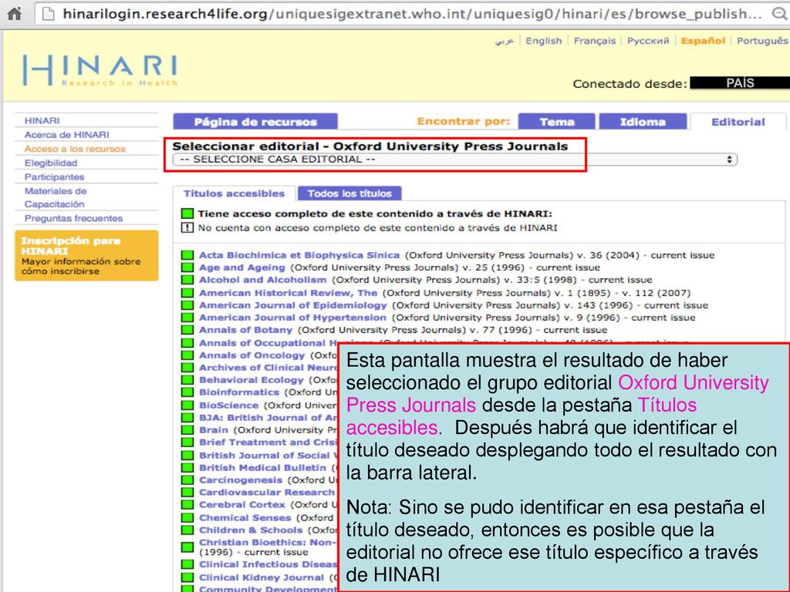
Task: Open Behavioral Ecology journal
Action: coord(251,380)
